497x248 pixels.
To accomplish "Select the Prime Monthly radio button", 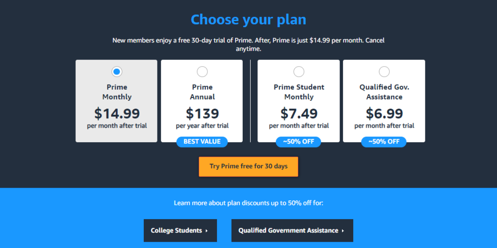I will [x=116, y=71].
